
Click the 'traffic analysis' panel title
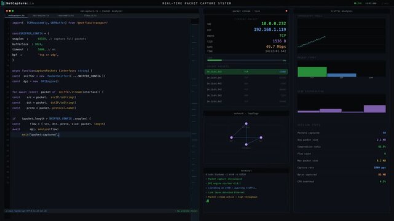point(342,11)
